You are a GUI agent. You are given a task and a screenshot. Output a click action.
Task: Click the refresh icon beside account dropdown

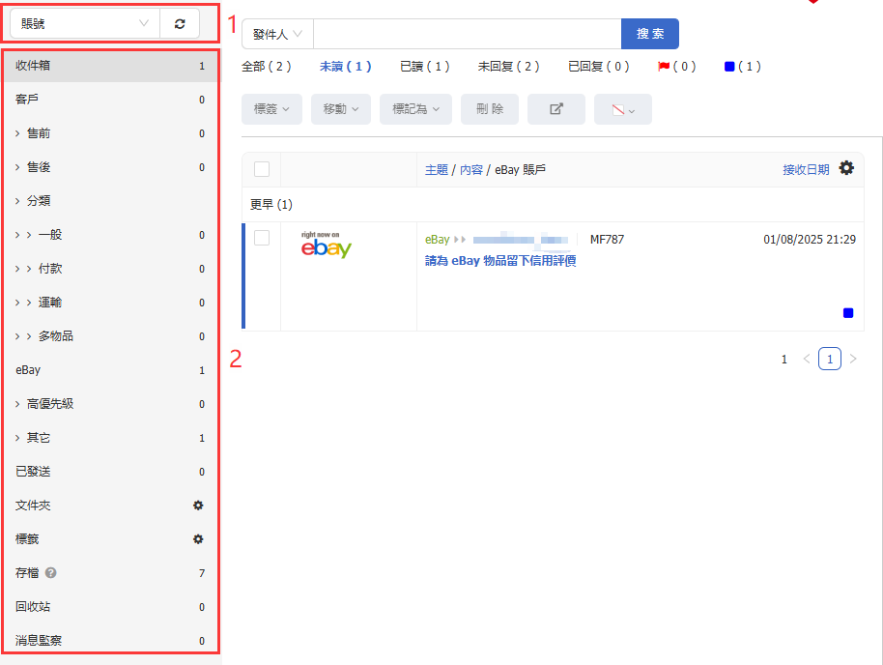pos(180,23)
